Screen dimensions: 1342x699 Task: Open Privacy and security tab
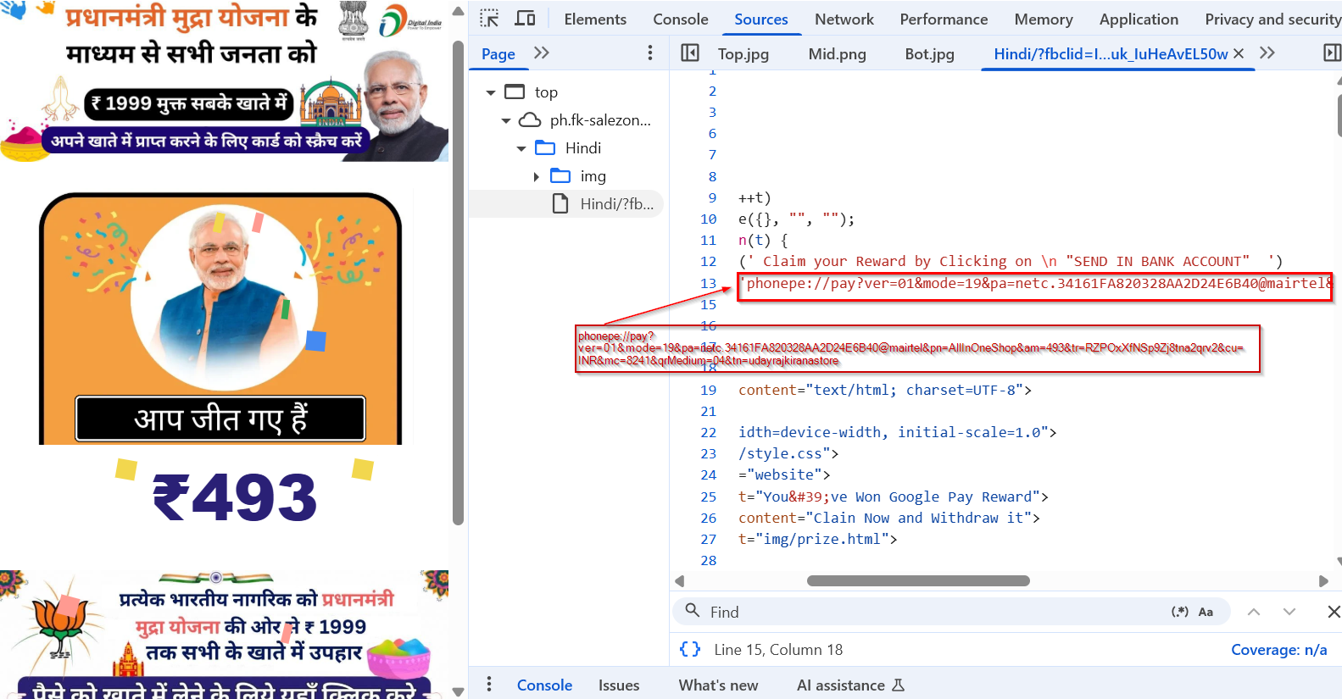pyautogui.click(x=1272, y=19)
